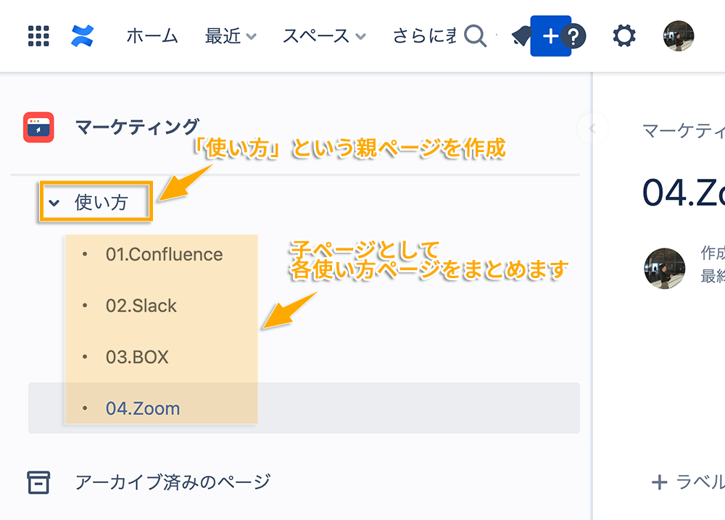The width and height of the screenshot is (725, 520).
Task: Add a label with ラベル button
Action: point(688,482)
